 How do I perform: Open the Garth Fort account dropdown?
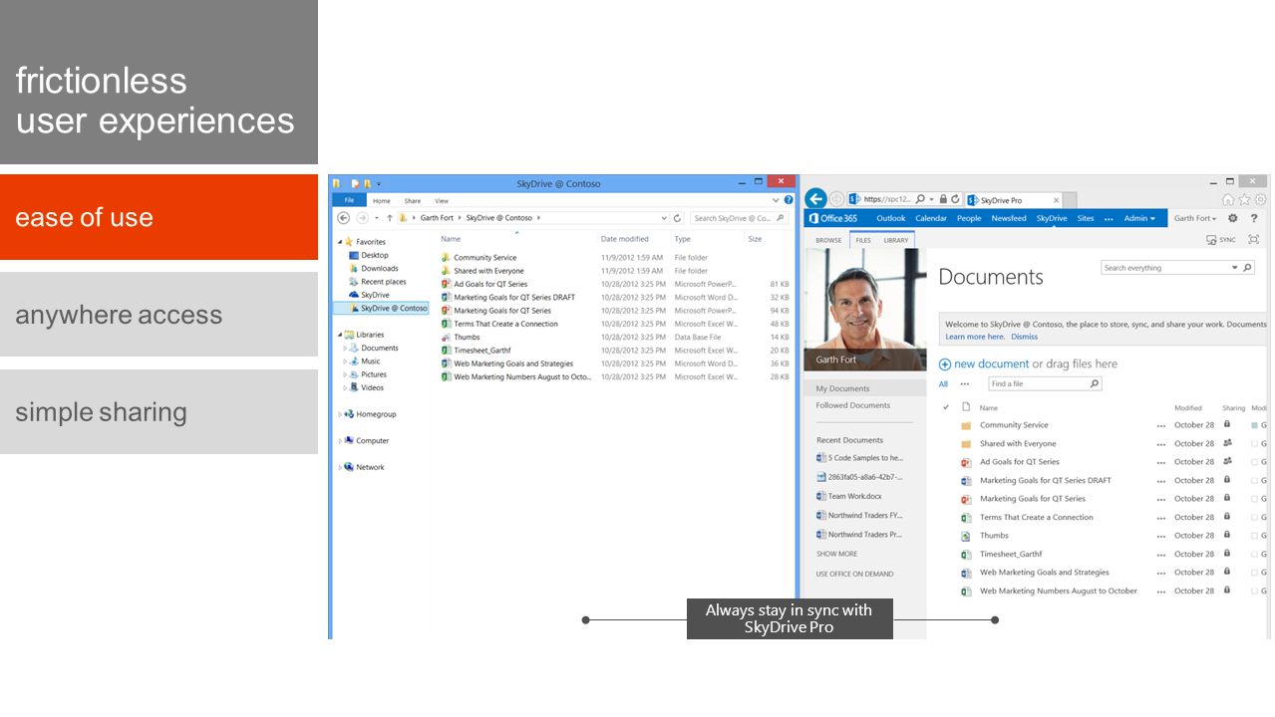point(1195,218)
